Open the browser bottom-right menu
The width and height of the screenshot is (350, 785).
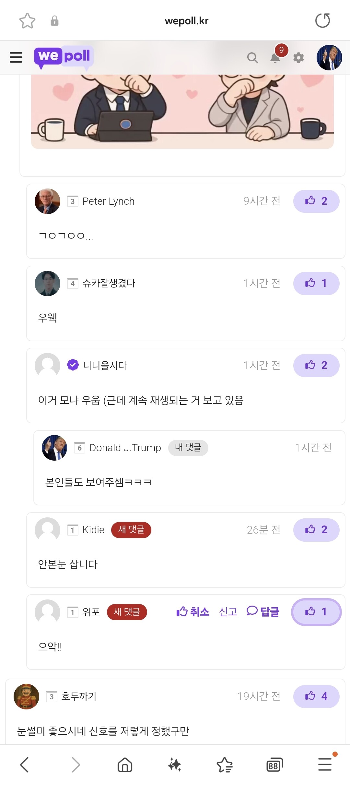(x=325, y=765)
